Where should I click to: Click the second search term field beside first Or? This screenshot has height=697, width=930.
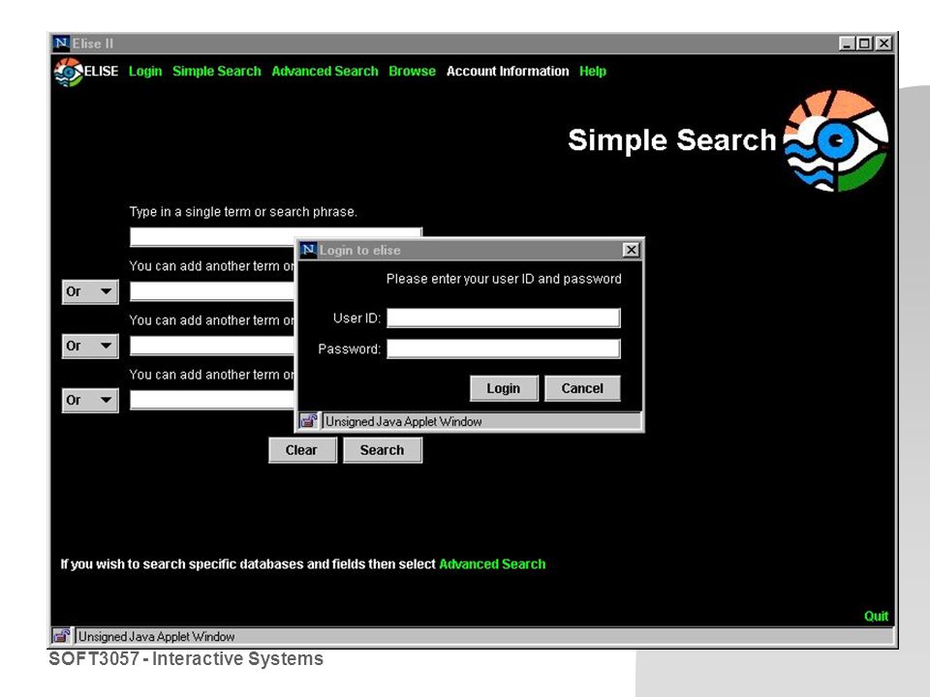[212, 291]
